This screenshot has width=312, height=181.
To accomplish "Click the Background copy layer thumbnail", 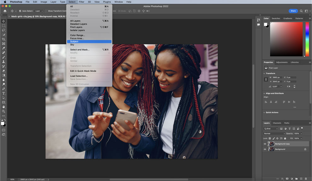I will click(271, 144).
